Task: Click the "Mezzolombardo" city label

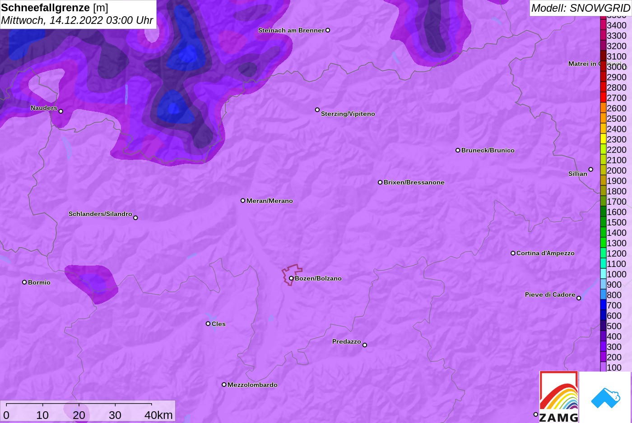Action: coord(252,385)
